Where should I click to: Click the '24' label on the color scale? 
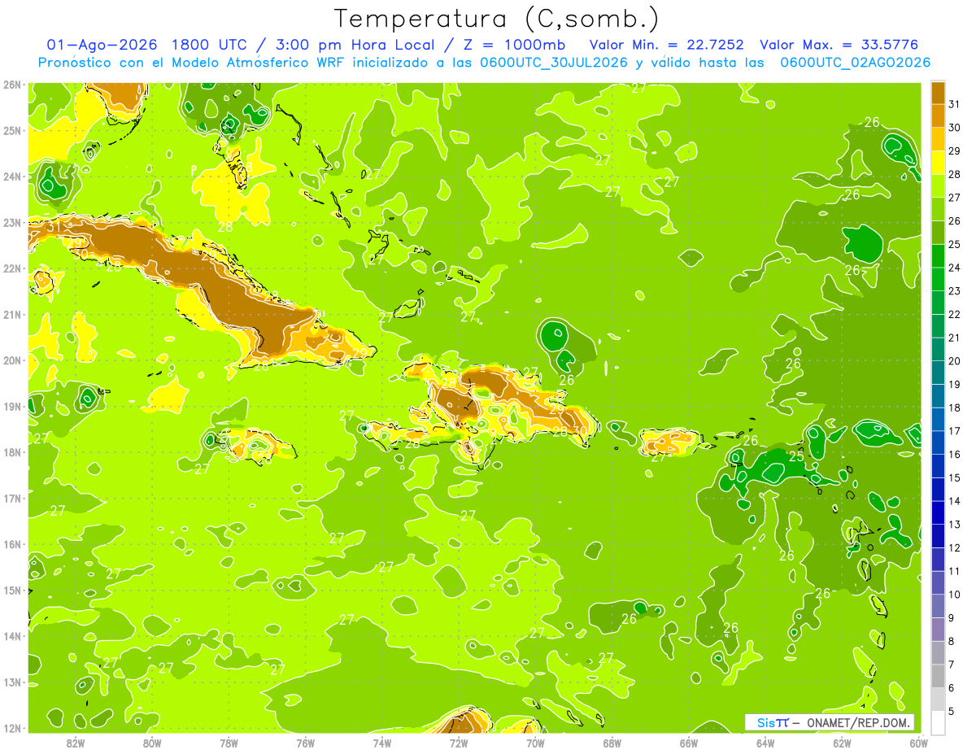point(955,268)
